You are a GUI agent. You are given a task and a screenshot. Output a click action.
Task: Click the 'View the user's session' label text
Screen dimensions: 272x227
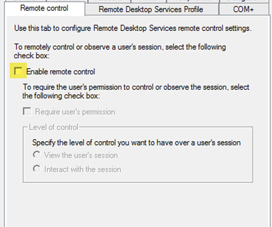(x=81, y=156)
